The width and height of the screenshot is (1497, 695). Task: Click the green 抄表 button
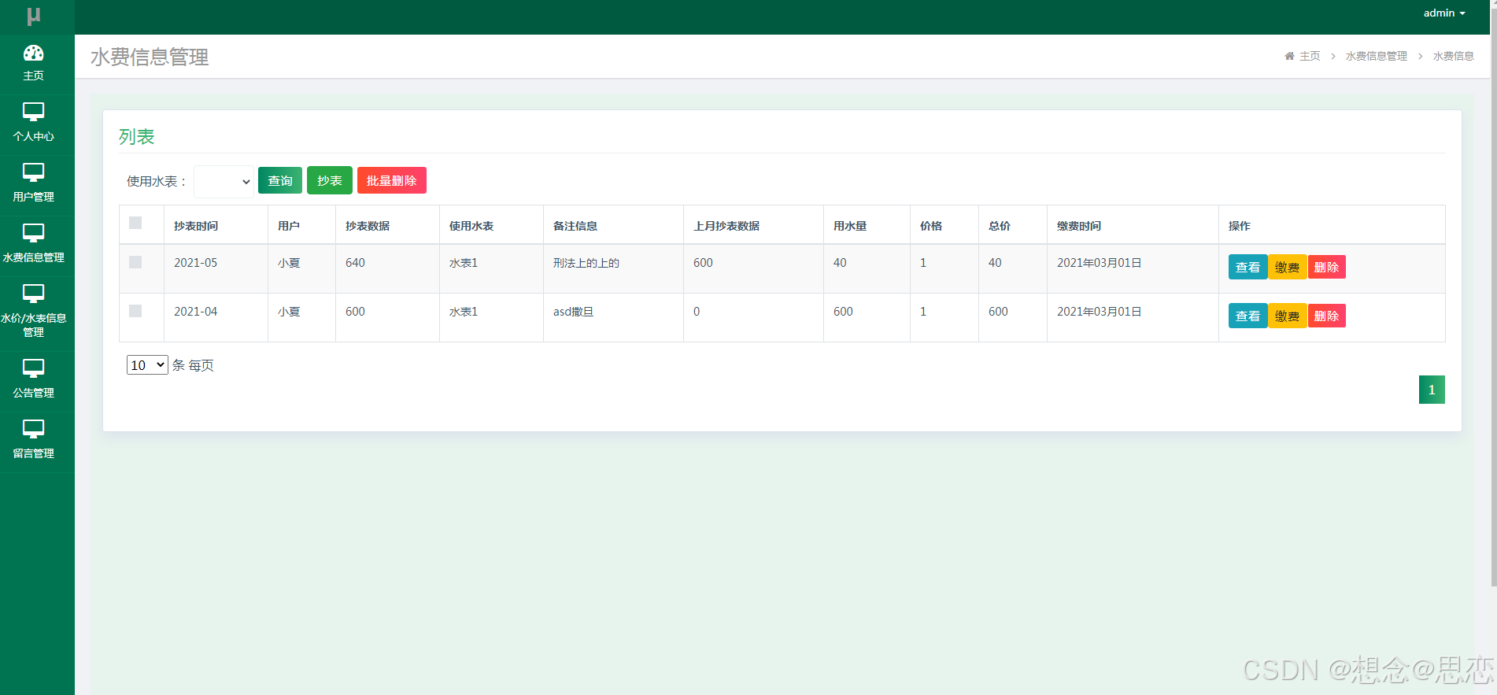330,180
